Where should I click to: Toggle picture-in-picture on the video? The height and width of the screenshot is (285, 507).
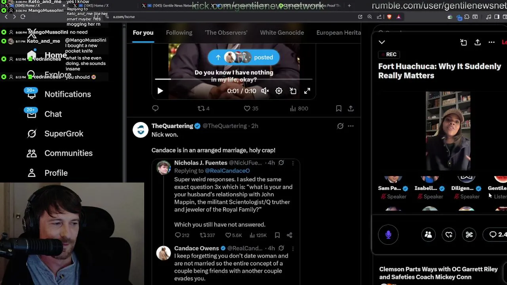(293, 91)
